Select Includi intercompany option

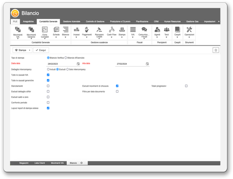coord(48,69)
